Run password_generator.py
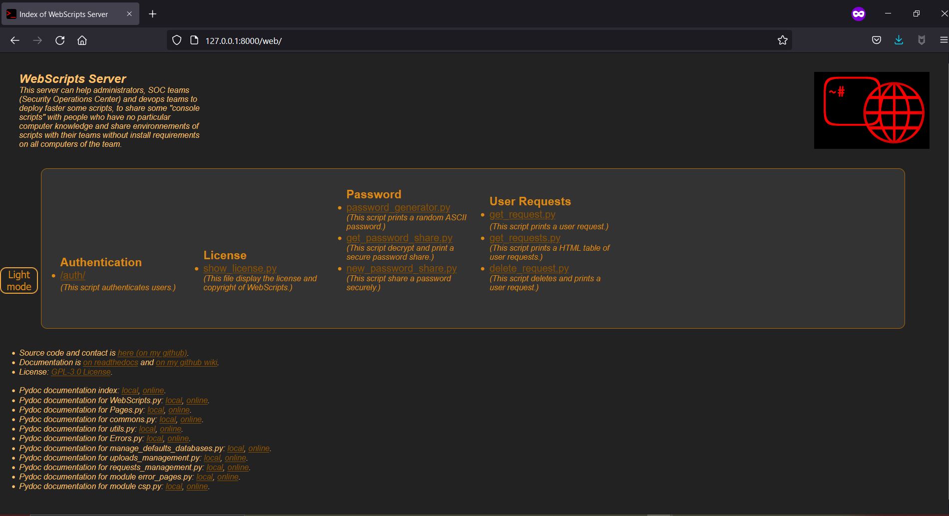This screenshot has height=516, width=949. 398,207
